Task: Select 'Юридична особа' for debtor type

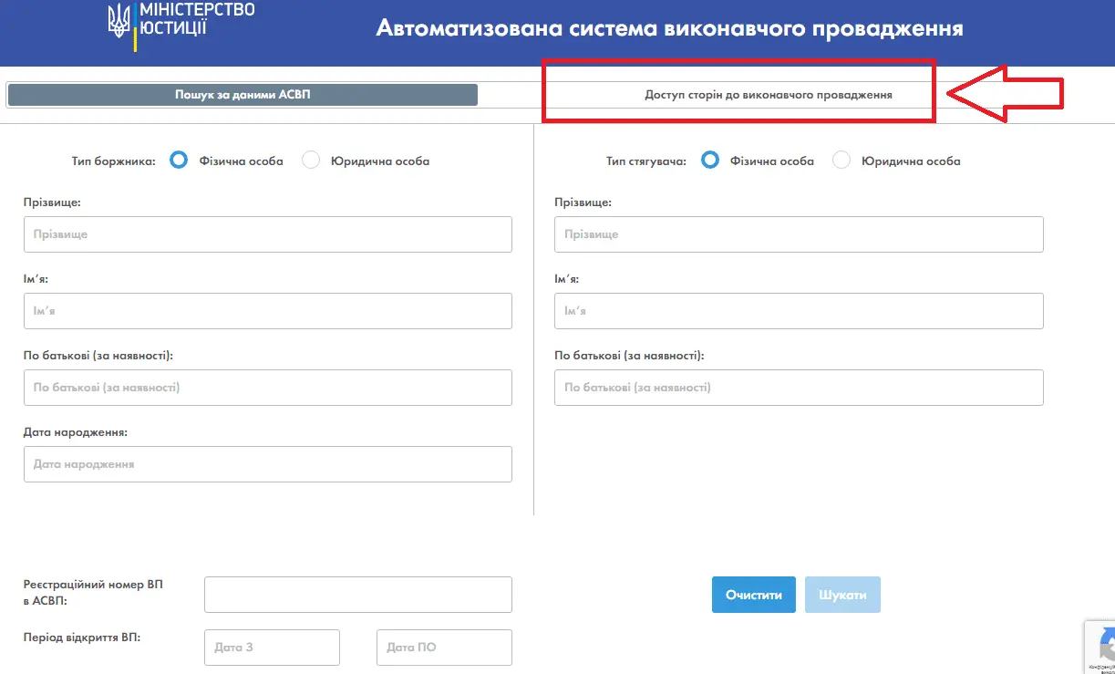Action: 311,161
